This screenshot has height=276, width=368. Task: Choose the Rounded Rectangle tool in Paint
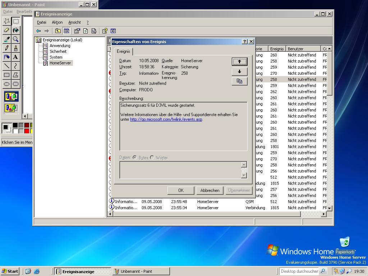click(x=16, y=84)
